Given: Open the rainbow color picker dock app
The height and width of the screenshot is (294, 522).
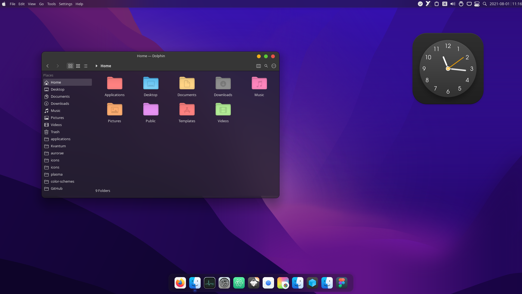Looking at the screenshot, I should pos(283,283).
